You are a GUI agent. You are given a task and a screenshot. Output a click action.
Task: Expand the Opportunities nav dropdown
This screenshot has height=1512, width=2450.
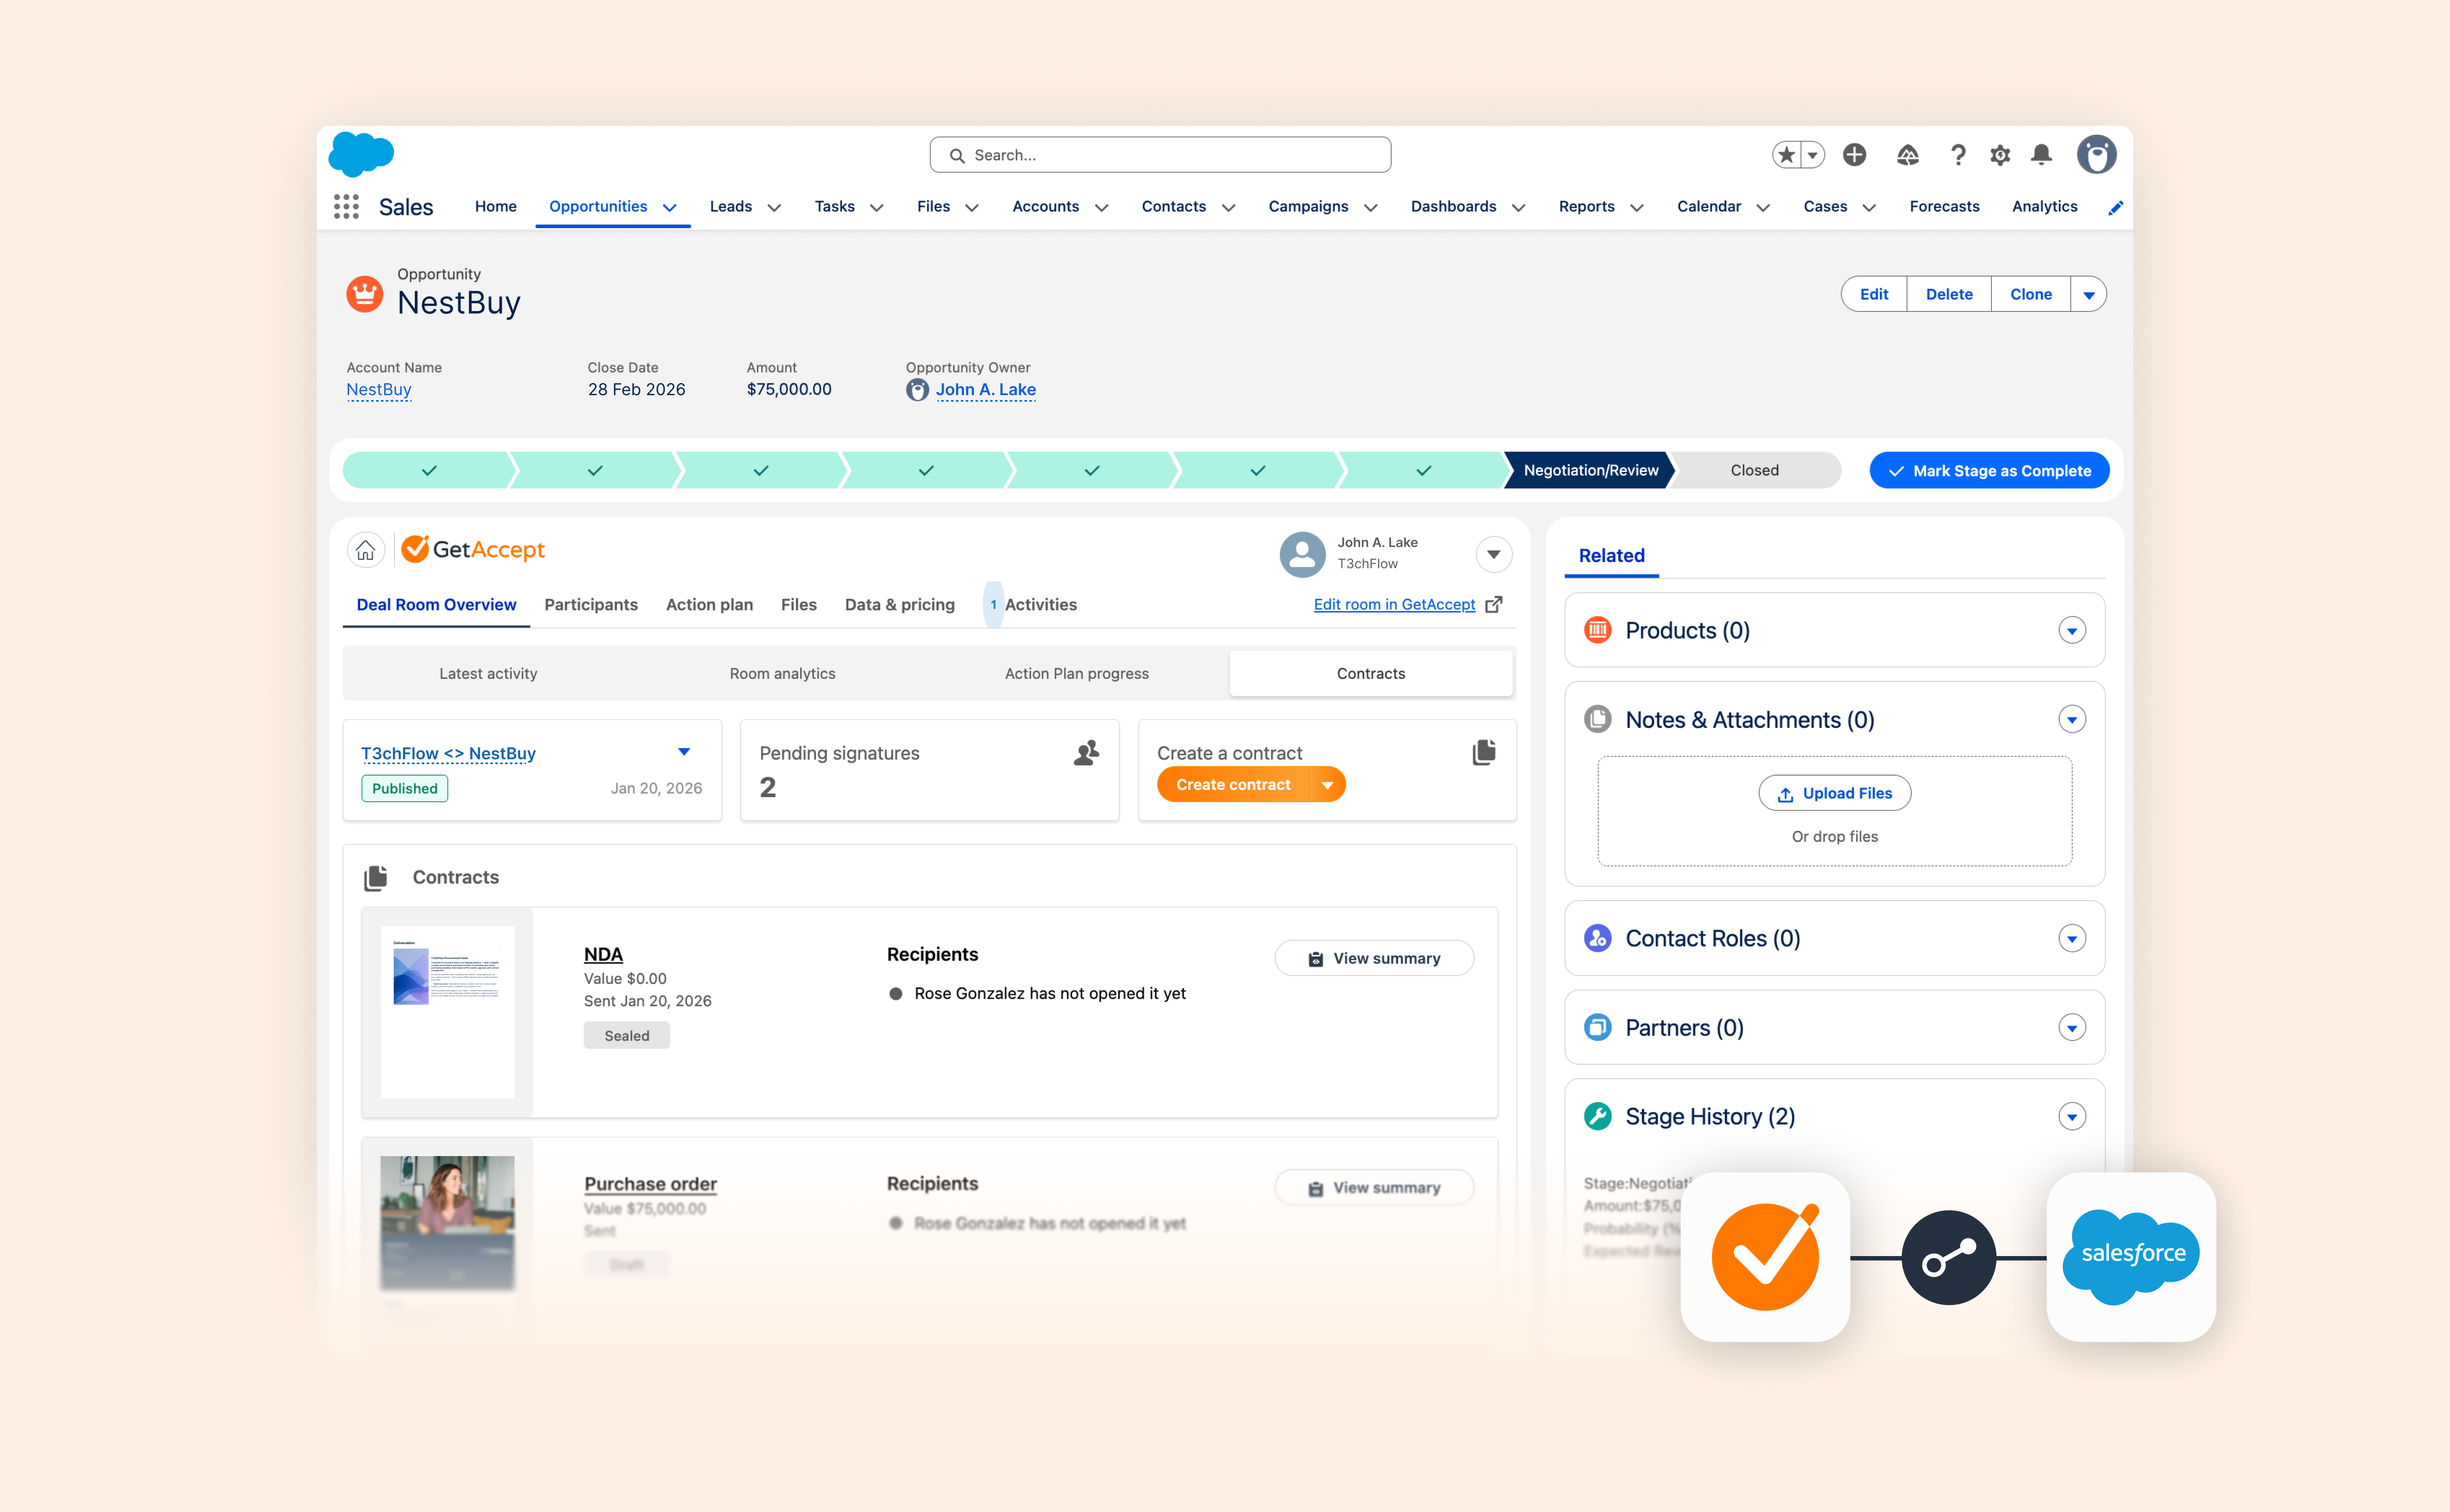670,207
